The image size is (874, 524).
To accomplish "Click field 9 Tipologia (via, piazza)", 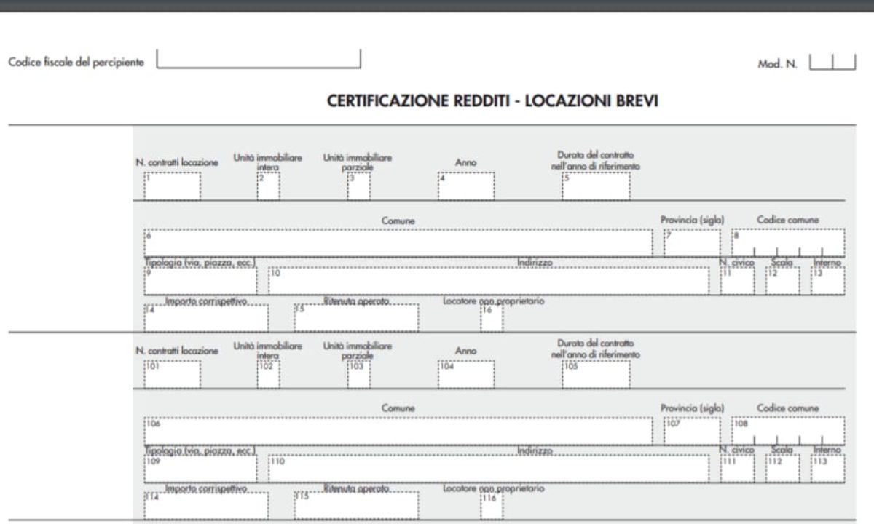I will [200, 280].
